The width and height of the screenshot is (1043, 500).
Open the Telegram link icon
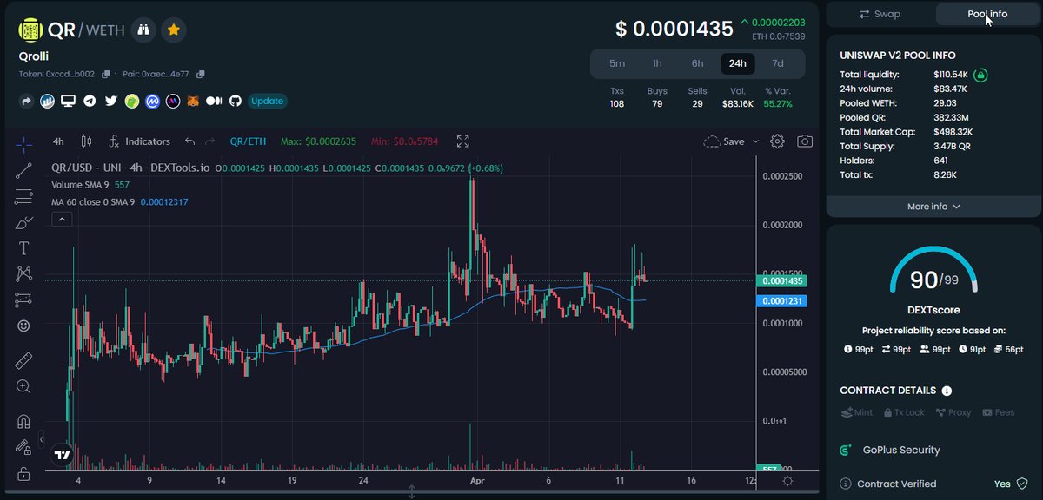pyautogui.click(x=90, y=101)
